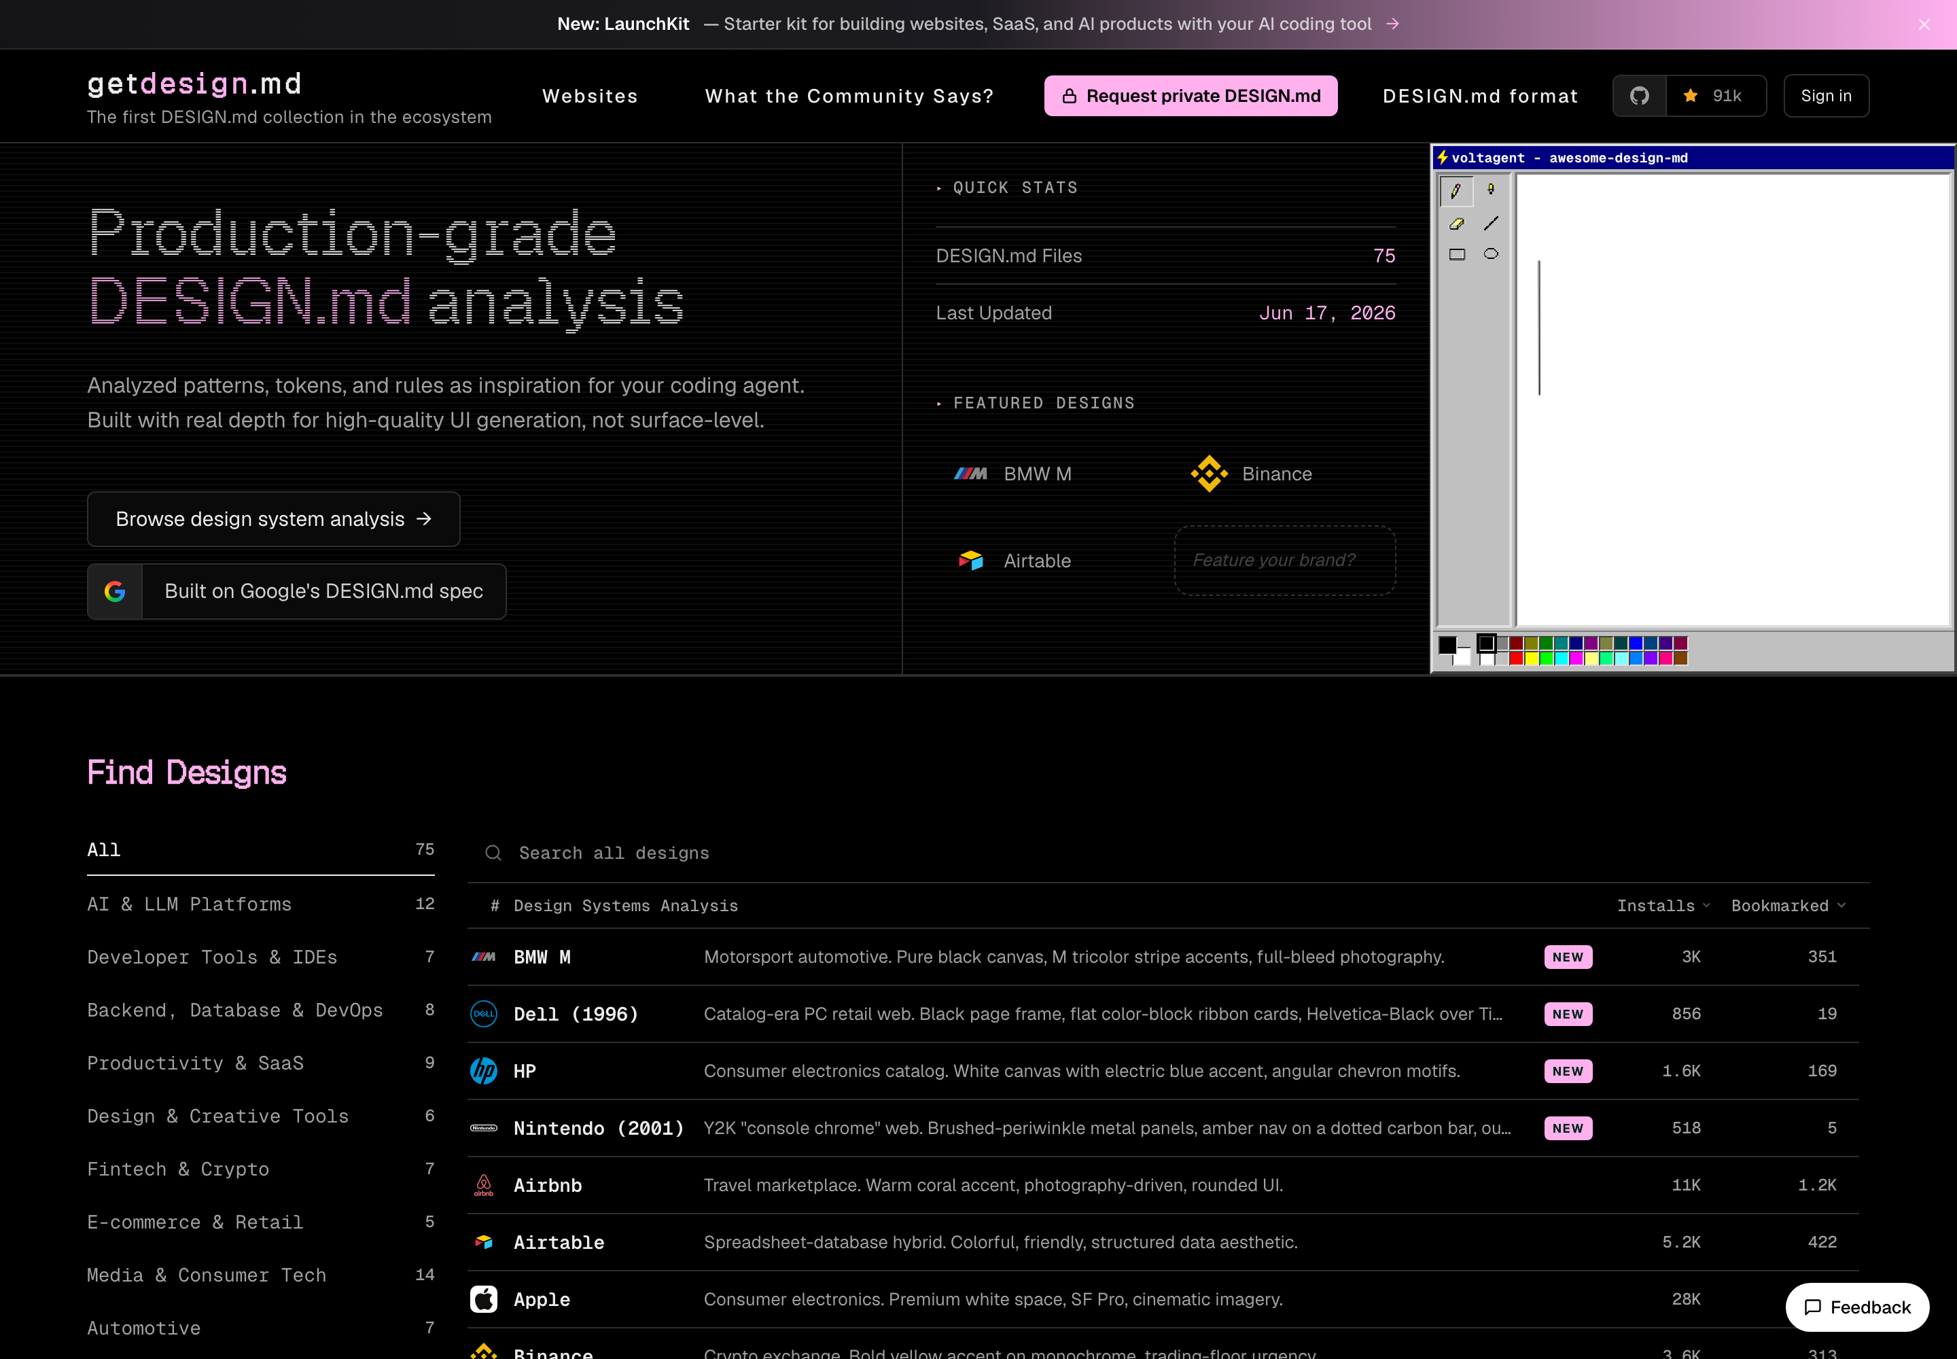Click the Binance logo in Featured Designs
Viewport: 1957px width, 1359px height.
pos(1208,474)
